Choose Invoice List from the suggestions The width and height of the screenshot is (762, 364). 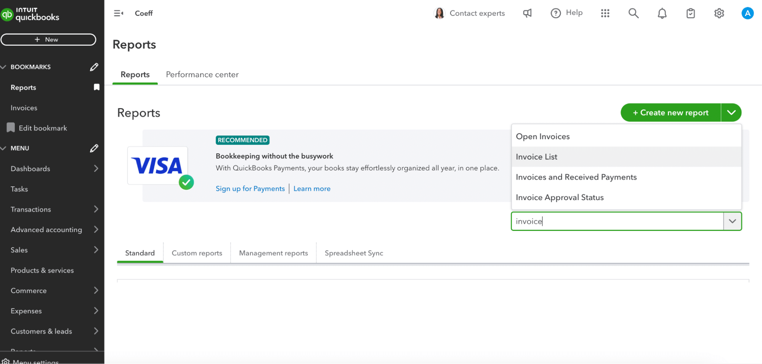pyautogui.click(x=626, y=157)
